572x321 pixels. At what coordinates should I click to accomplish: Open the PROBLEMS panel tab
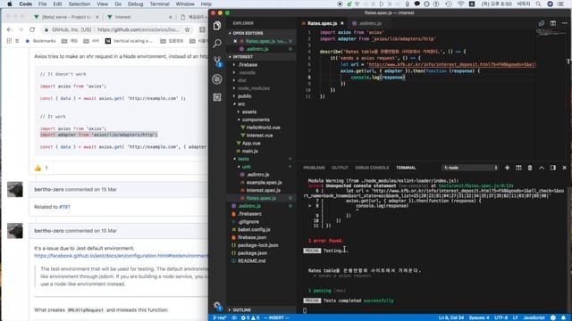click(314, 168)
